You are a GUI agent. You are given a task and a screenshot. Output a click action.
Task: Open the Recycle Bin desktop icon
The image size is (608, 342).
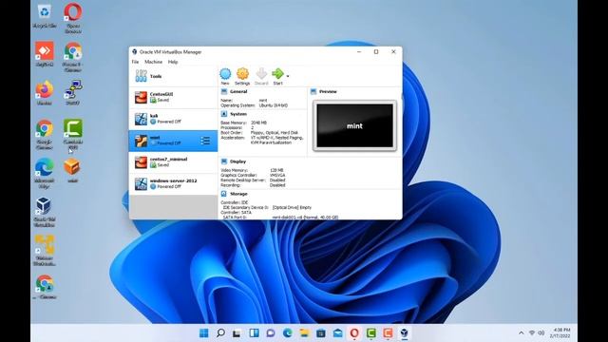point(45,16)
